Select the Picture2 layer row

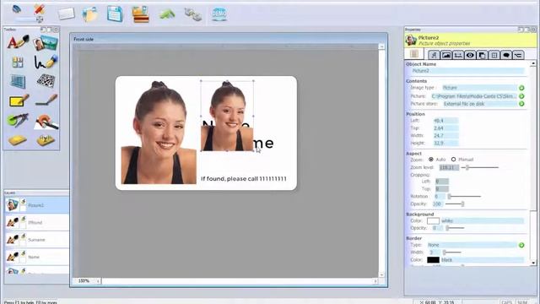pyautogui.click(x=37, y=205)
